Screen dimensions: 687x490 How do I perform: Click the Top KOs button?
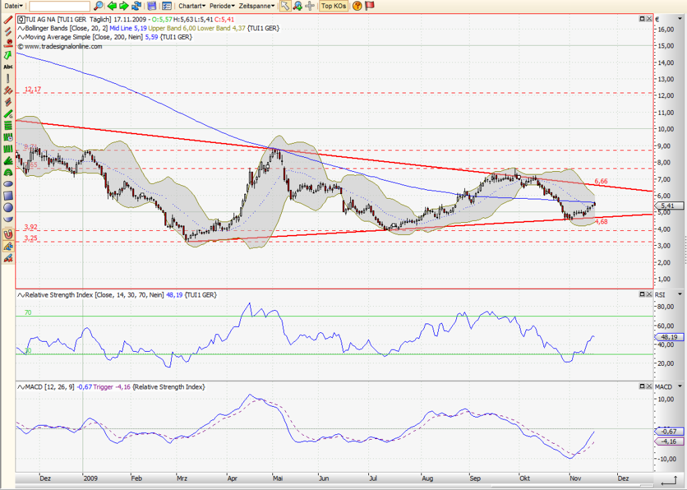(333, 5)
